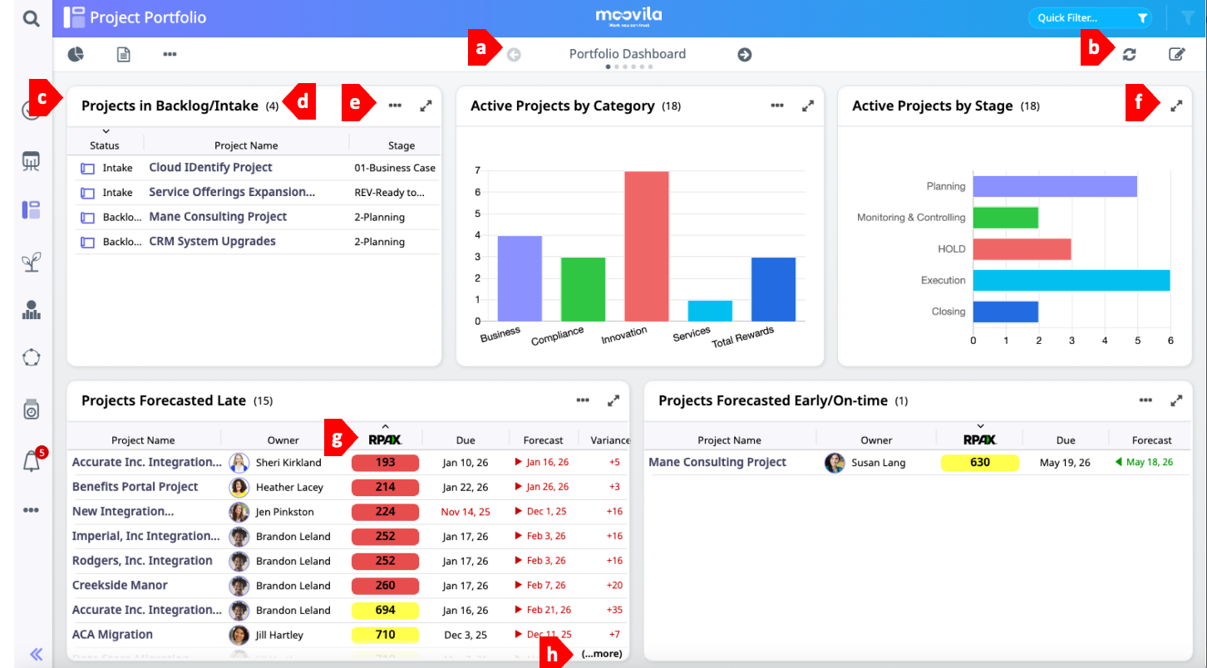Screen dimensions: 1207x668
Task: Click the (...more) link in Forecasted Late
Action: (601, 654)
